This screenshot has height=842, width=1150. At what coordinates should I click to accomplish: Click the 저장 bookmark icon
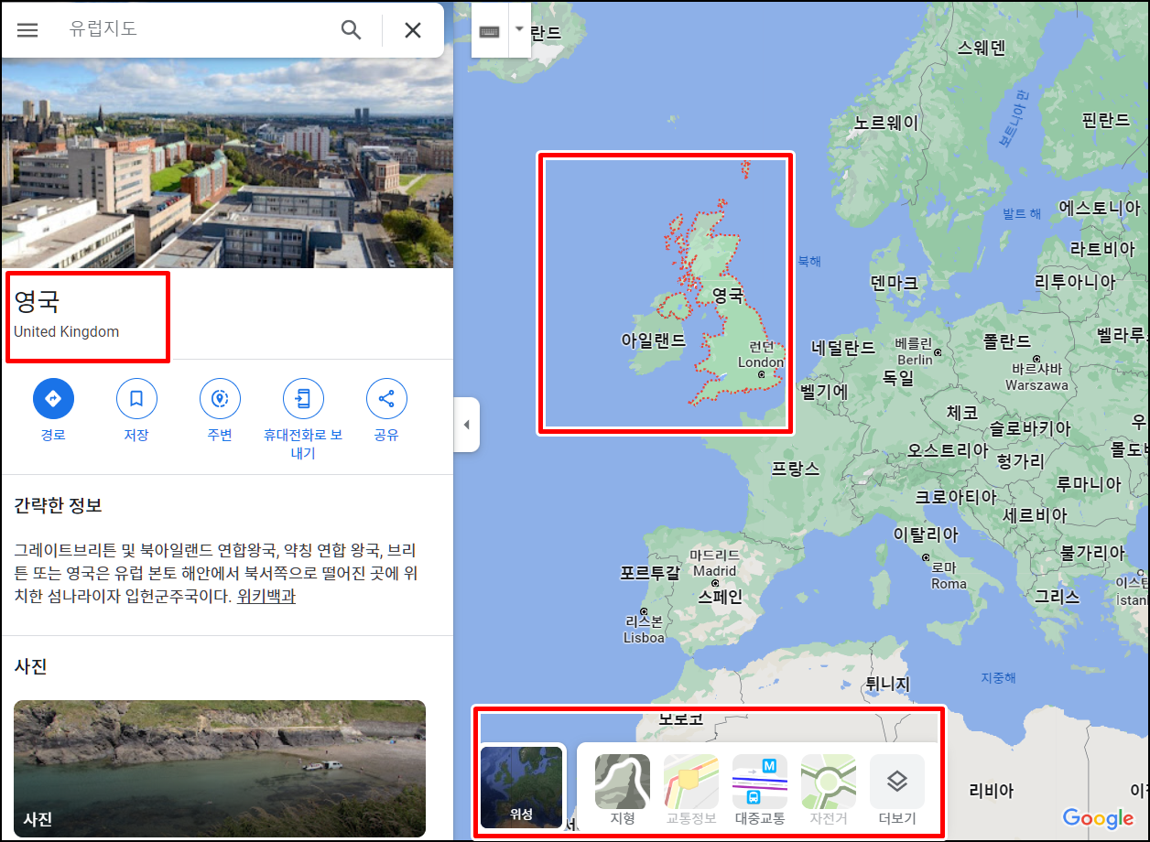point(136,399)
